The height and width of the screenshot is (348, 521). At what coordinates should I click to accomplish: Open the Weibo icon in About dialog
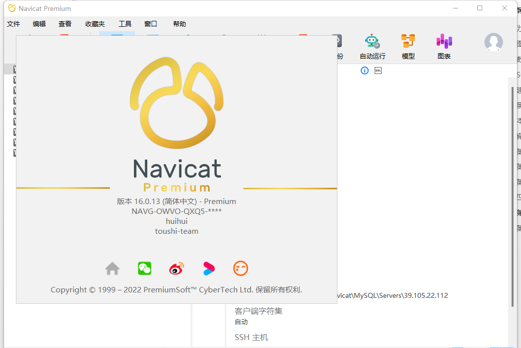177,269
